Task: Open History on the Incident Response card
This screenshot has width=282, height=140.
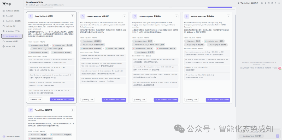Action: coord(192,100)
